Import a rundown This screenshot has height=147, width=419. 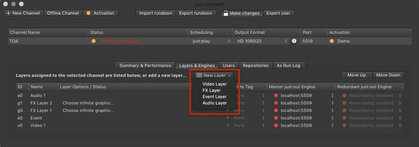tap(156, 13)
